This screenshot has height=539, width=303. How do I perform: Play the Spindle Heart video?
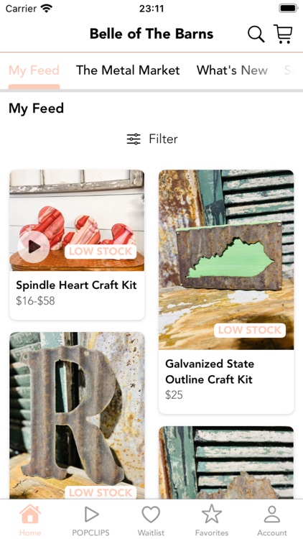tap(34, 247)
